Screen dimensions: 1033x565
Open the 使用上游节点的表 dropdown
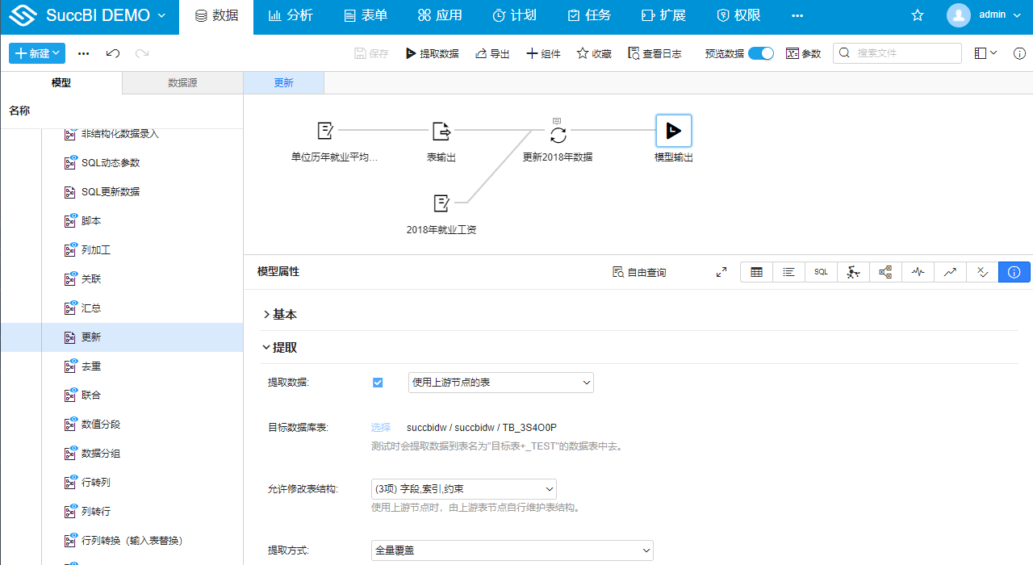point(500,383)
